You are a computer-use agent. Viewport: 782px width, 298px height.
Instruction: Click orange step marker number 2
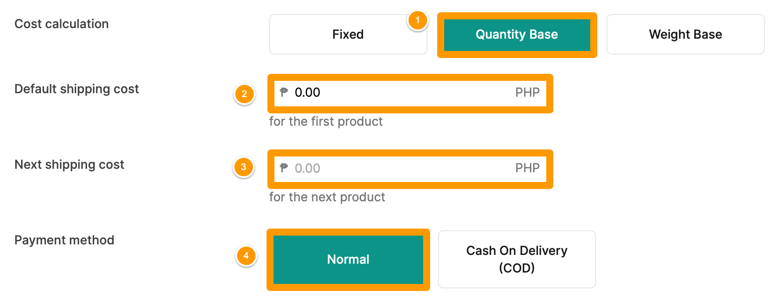[244, 94]
